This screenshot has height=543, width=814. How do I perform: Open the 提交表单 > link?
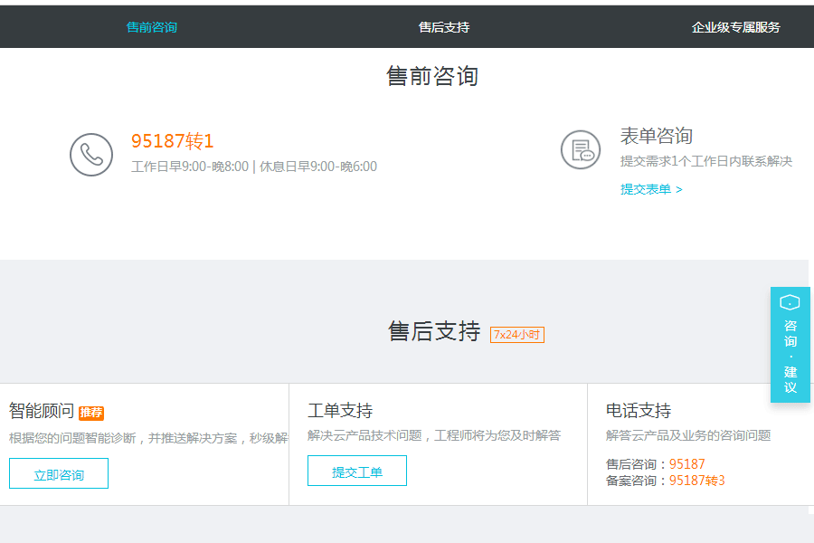pyautogui.click(x=651, y=189)
